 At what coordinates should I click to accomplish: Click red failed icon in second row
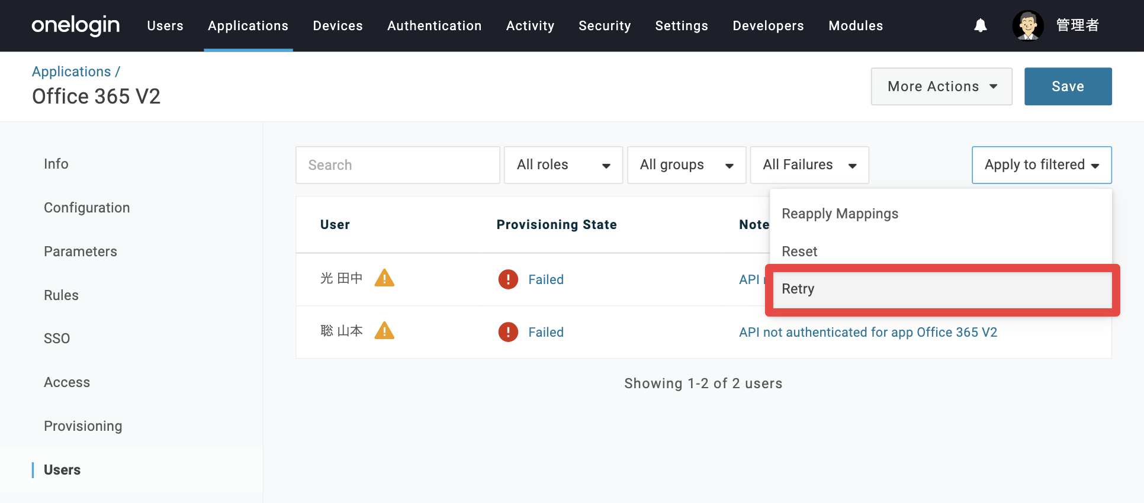point(508,332)
